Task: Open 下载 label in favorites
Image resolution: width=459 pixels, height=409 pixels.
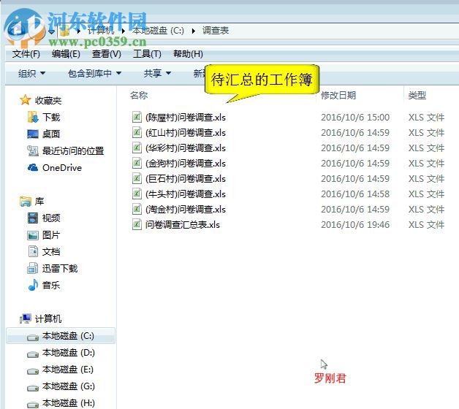Action: pyautogui.click(x=51, y=118)
